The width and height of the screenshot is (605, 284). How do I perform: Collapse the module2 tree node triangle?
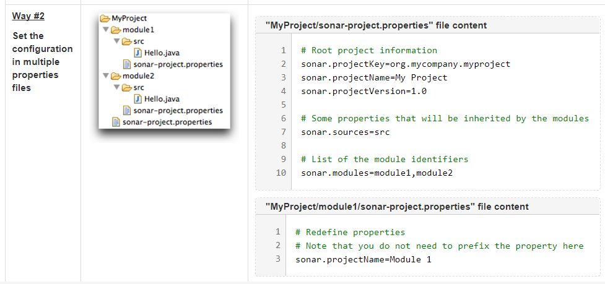point(107,76)
